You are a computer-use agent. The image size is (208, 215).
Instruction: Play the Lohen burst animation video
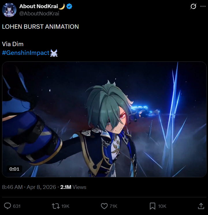104,119
